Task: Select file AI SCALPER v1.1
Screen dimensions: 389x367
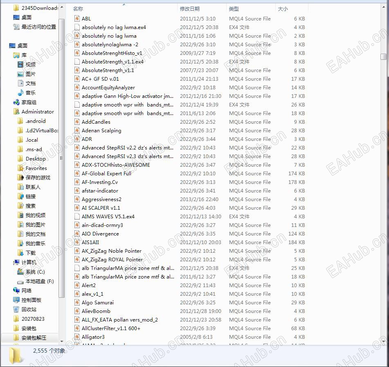Action: click(x=101, y=208)
